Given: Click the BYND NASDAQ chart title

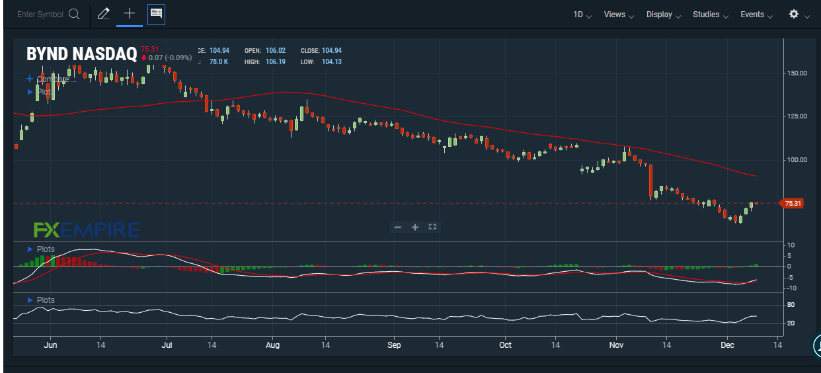Looking at the screenshot, I should 81,54.
